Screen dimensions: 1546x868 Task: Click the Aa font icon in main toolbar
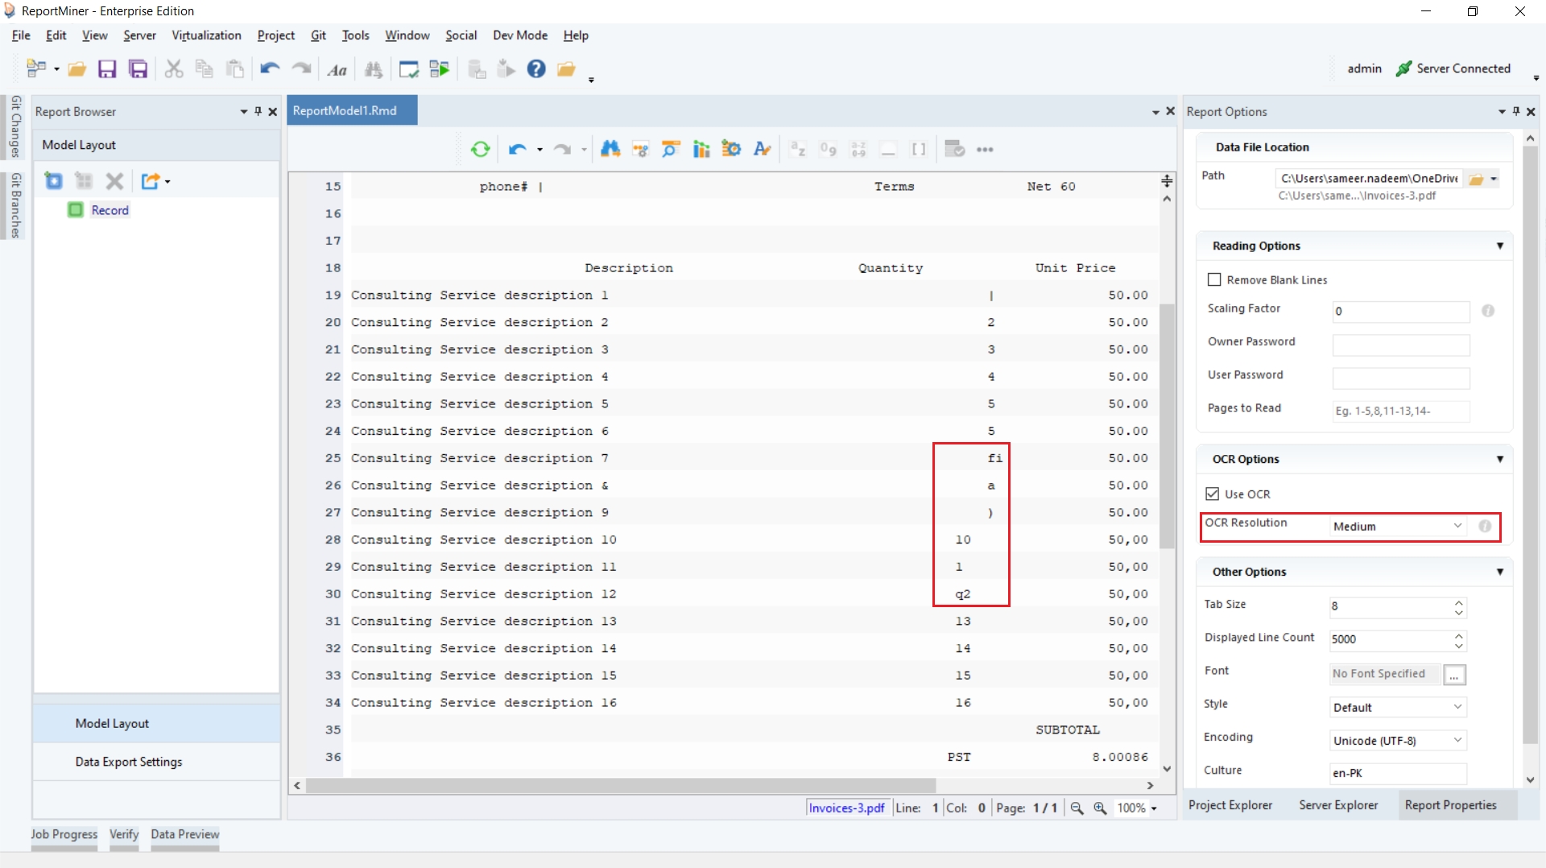(337, 70)
